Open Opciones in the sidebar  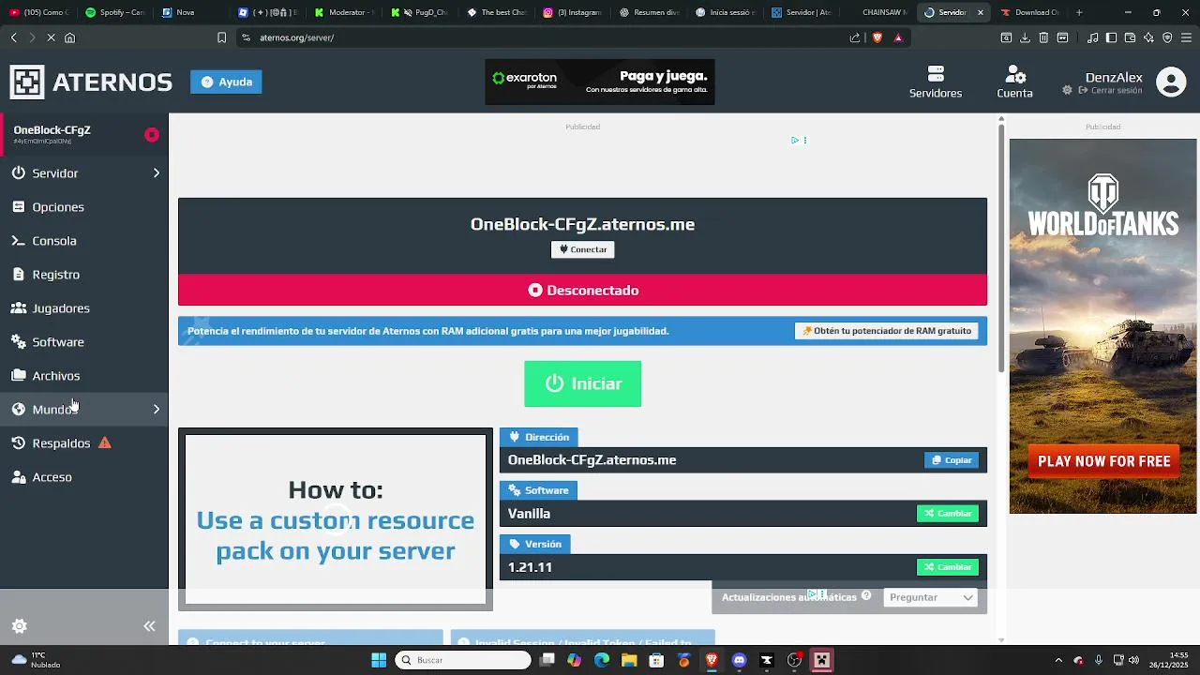[x=57, y=207]
